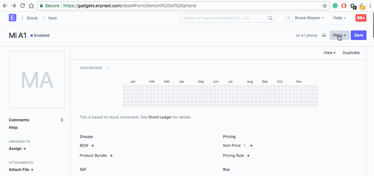Click the ATTACHMENTS label
The width and height of the screenshot is (374, 176).
point(21,162)
